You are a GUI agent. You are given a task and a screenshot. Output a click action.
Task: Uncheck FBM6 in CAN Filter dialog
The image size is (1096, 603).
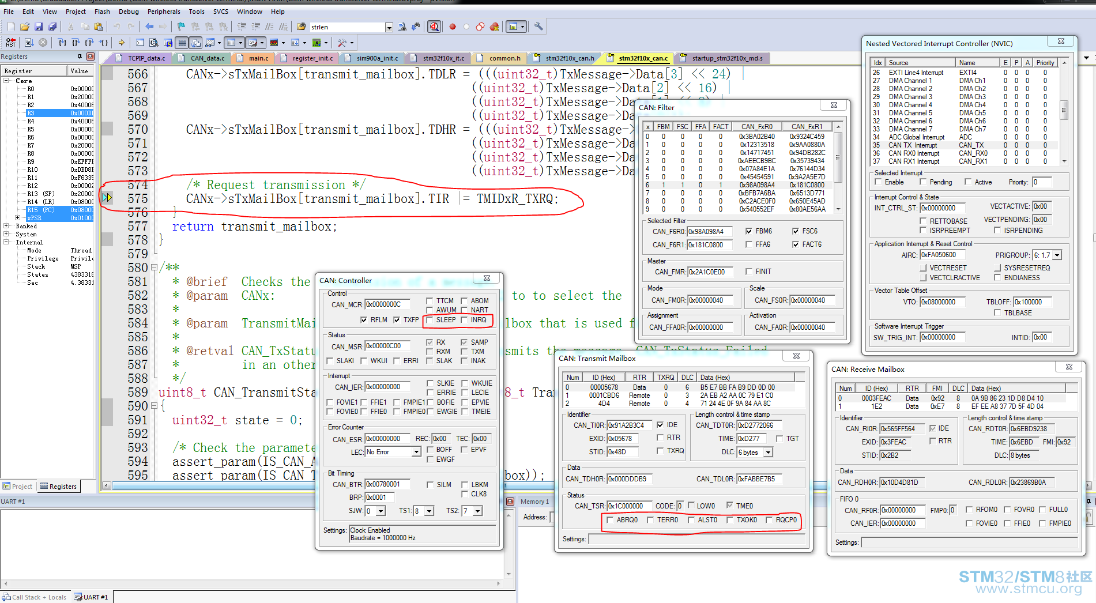click(x=749, y=231)
